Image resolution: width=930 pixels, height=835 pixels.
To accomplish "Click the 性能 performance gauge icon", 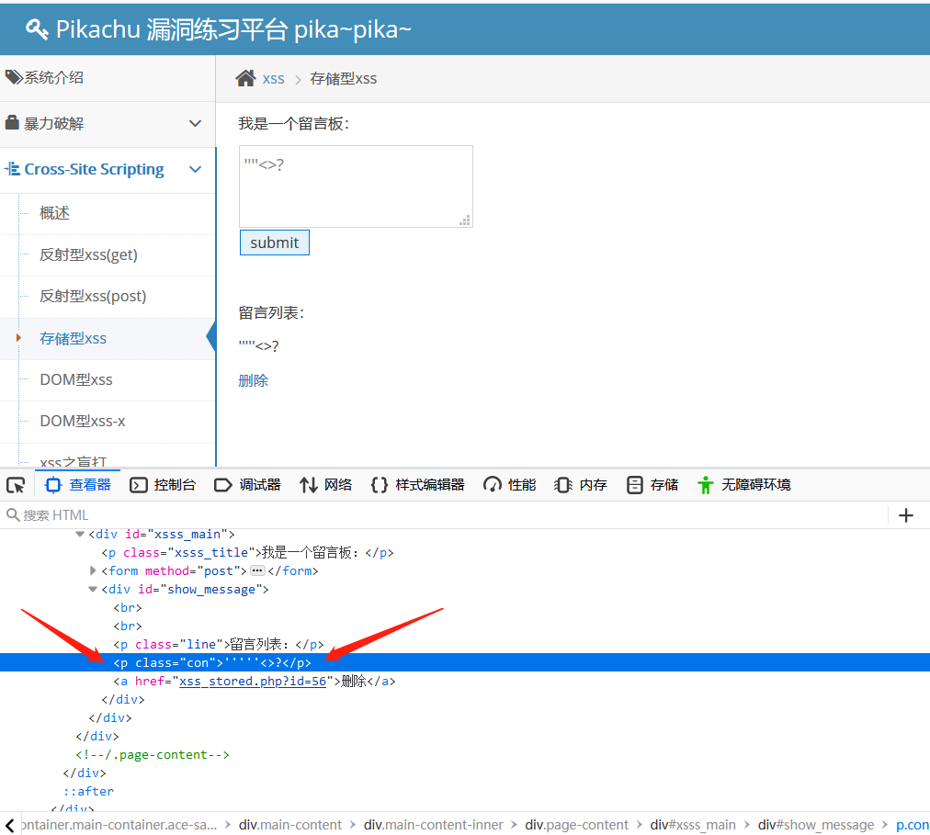I will (x=493, y=485).
